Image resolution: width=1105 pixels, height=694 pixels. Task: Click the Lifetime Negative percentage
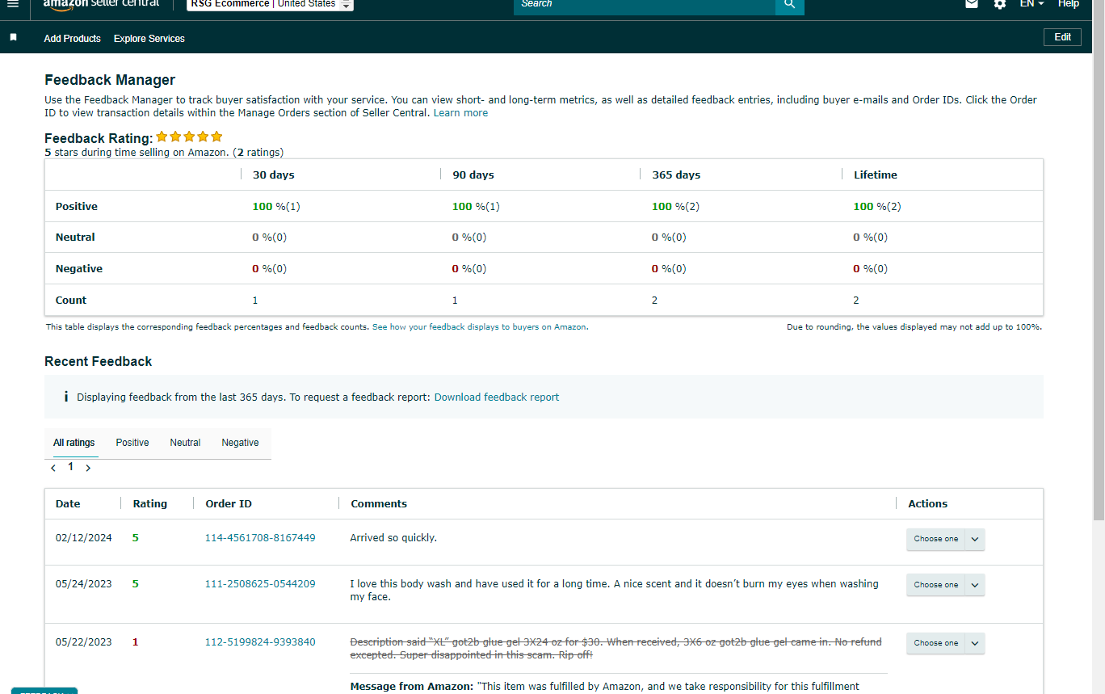click(x=870, y=269)
